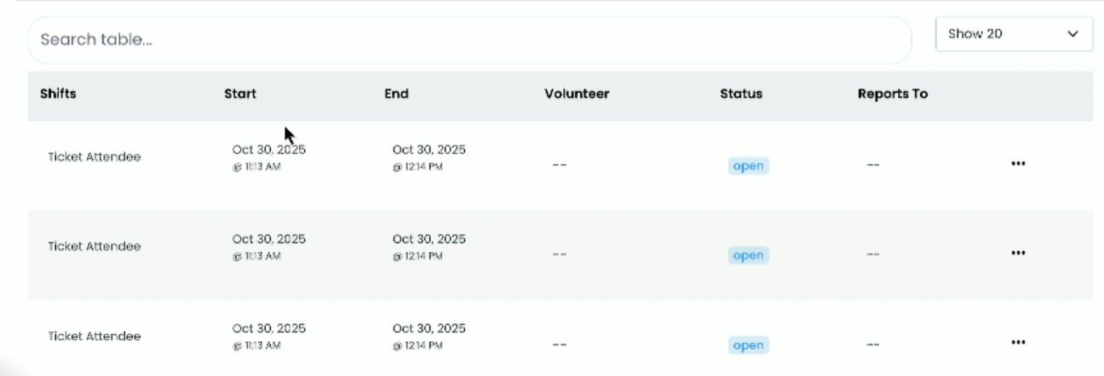Click the open status badge in the second row
The height and width of the screenshot is (376, 1104).
pos(748,255)
